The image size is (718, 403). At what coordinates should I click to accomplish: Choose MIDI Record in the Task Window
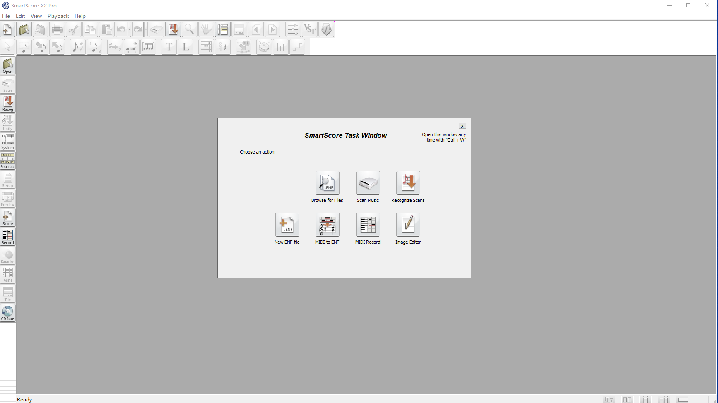[368, 225]
